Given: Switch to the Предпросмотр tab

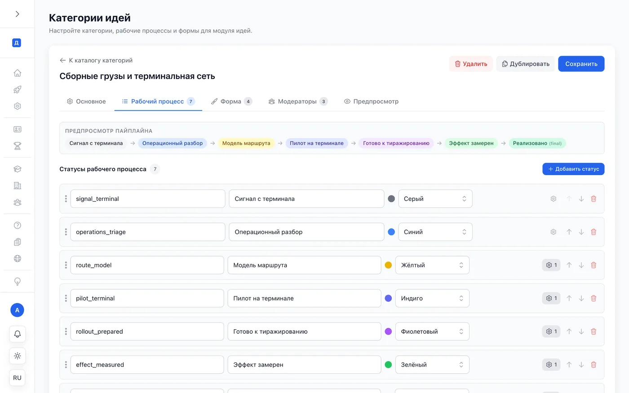Looking at the screenshot, I should tap(371, 102).
